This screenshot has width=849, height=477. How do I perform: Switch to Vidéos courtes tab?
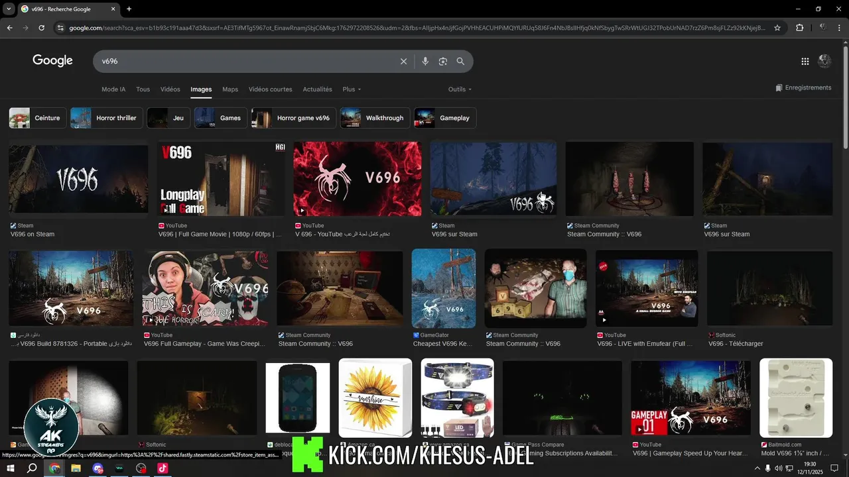click(270, 89)
